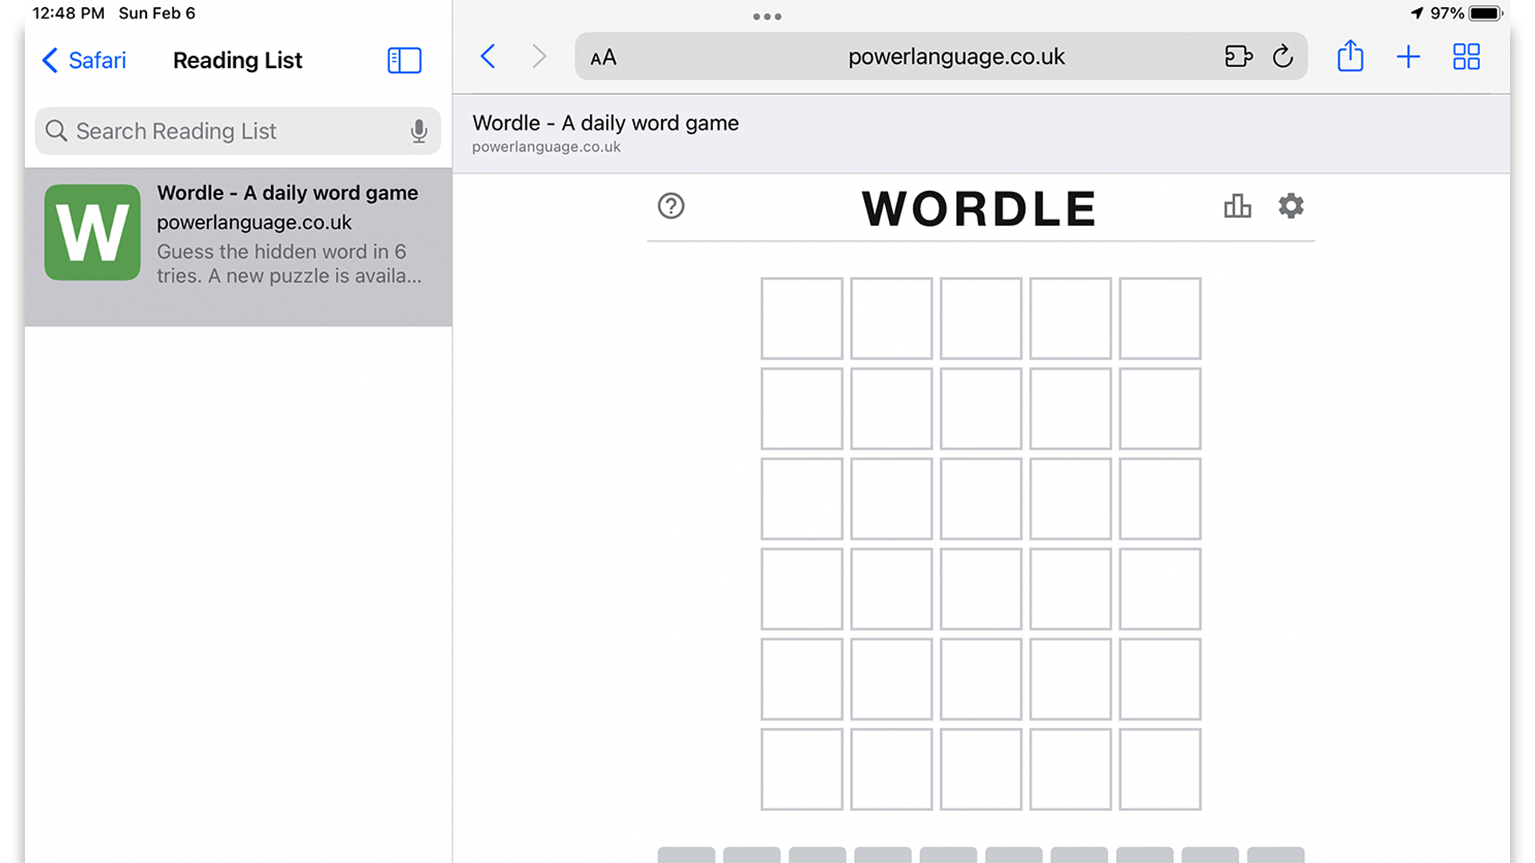Search the Reading List field

(x=237, y=131)
